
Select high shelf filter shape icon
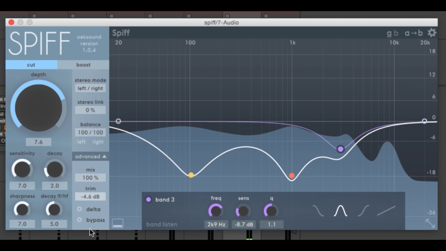click(x=363, y=211)
